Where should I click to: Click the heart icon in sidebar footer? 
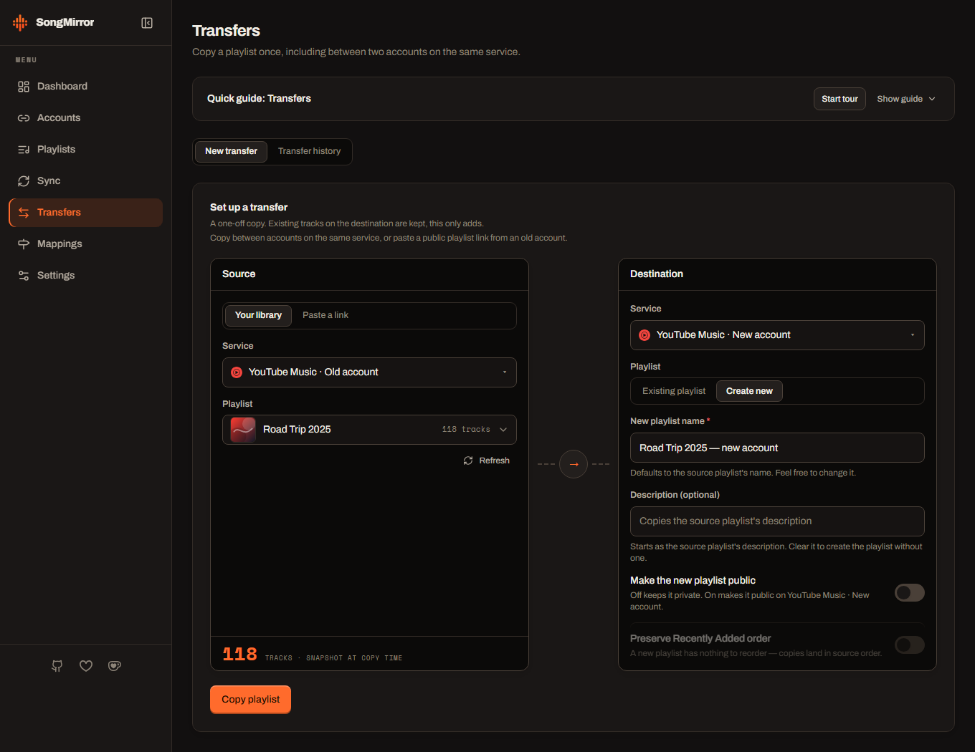[86, 666]
